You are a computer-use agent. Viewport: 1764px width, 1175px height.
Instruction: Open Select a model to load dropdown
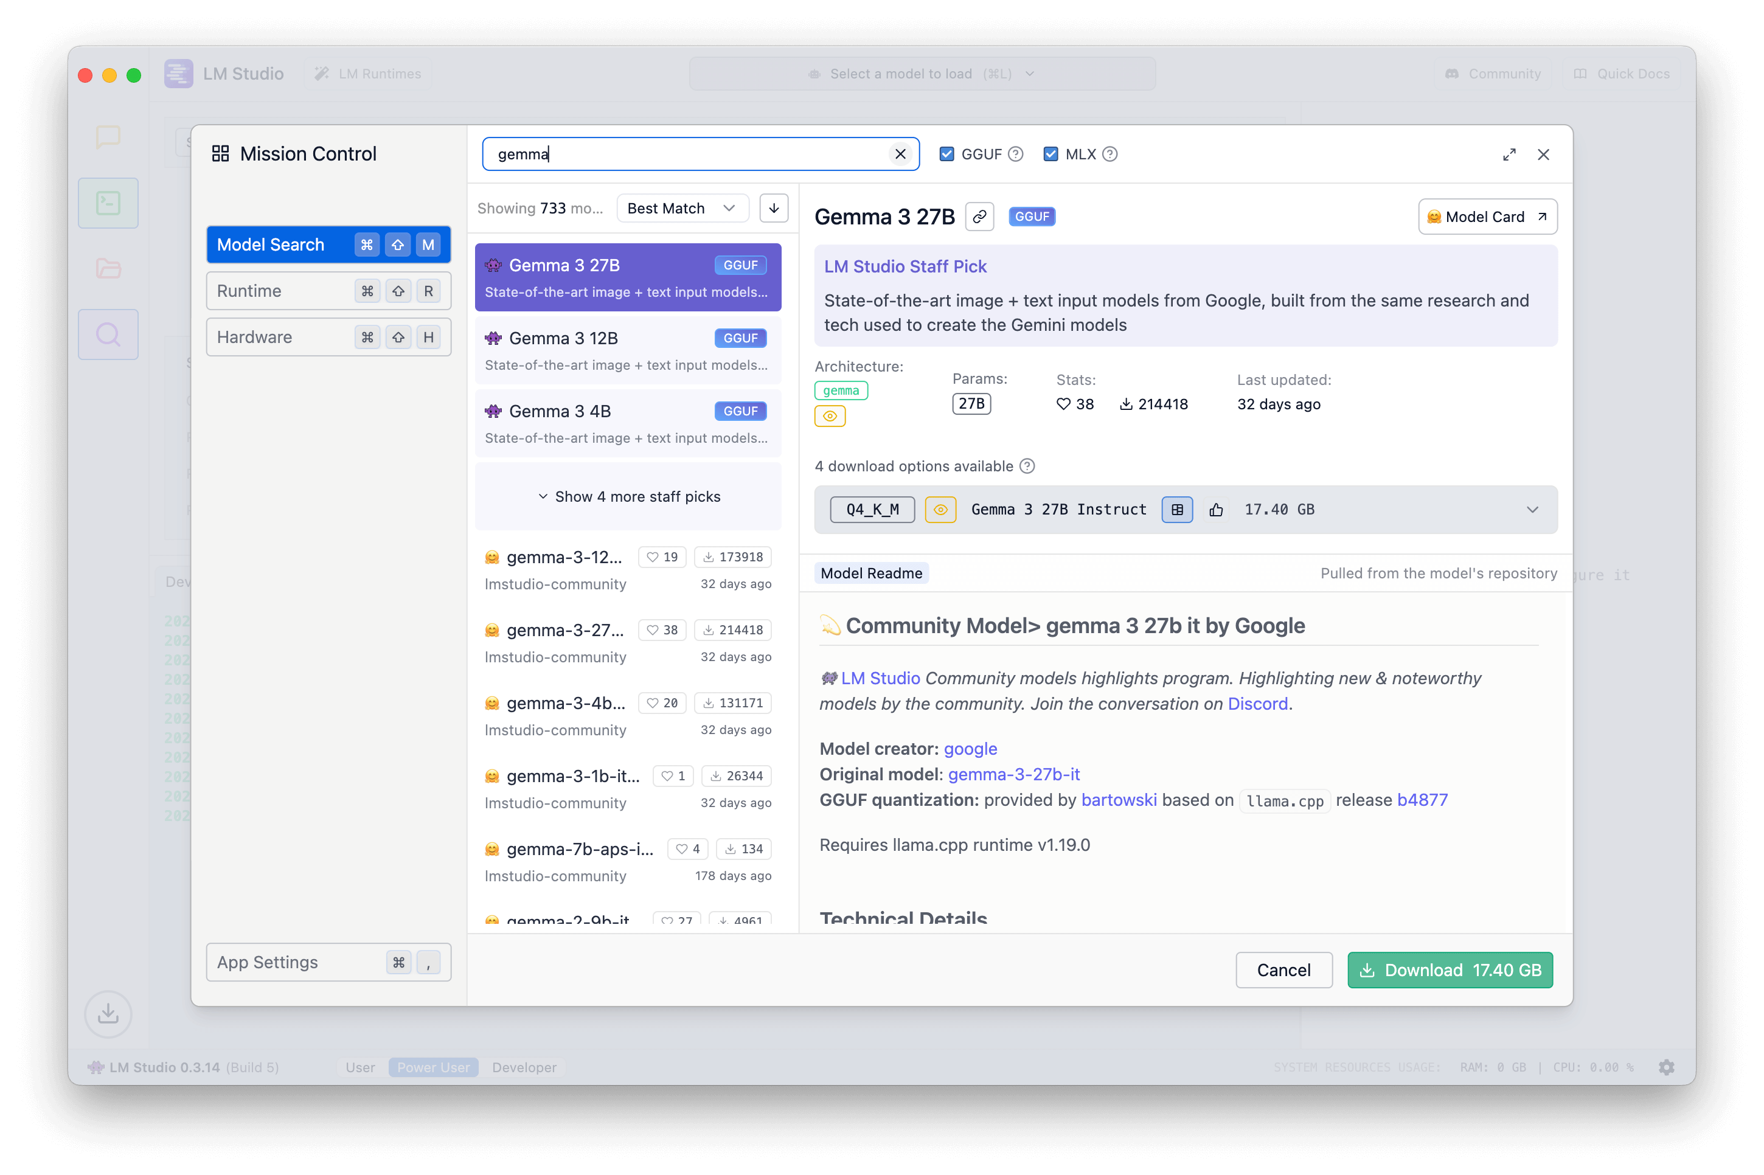coord(922,74)
